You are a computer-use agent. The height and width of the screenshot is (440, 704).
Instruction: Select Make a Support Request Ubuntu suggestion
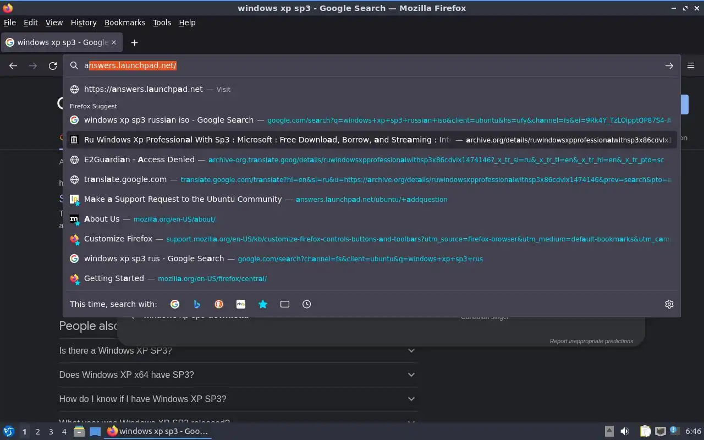(371, 199)
